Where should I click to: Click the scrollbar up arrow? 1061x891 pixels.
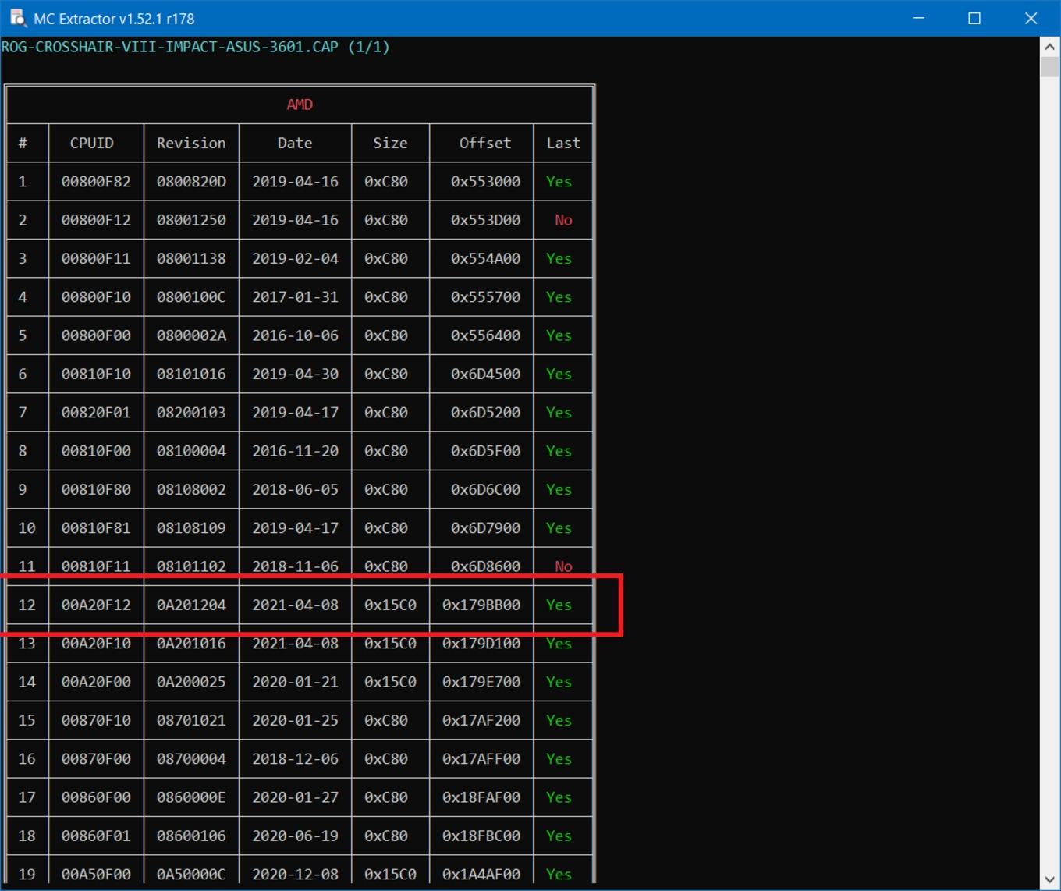point(1050,47)
